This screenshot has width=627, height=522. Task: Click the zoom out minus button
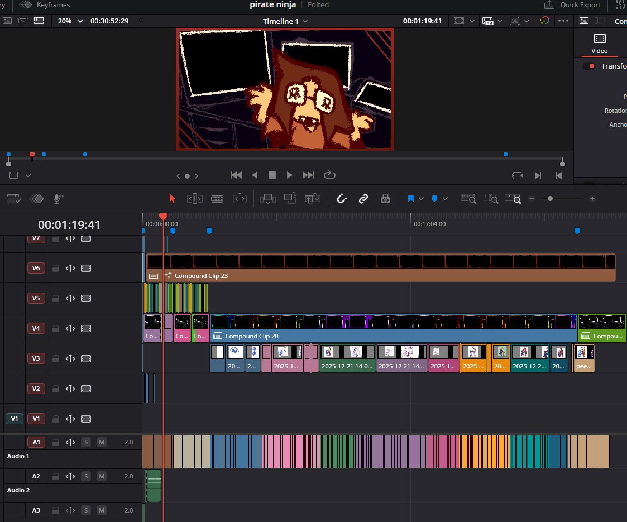coord(532,199)
